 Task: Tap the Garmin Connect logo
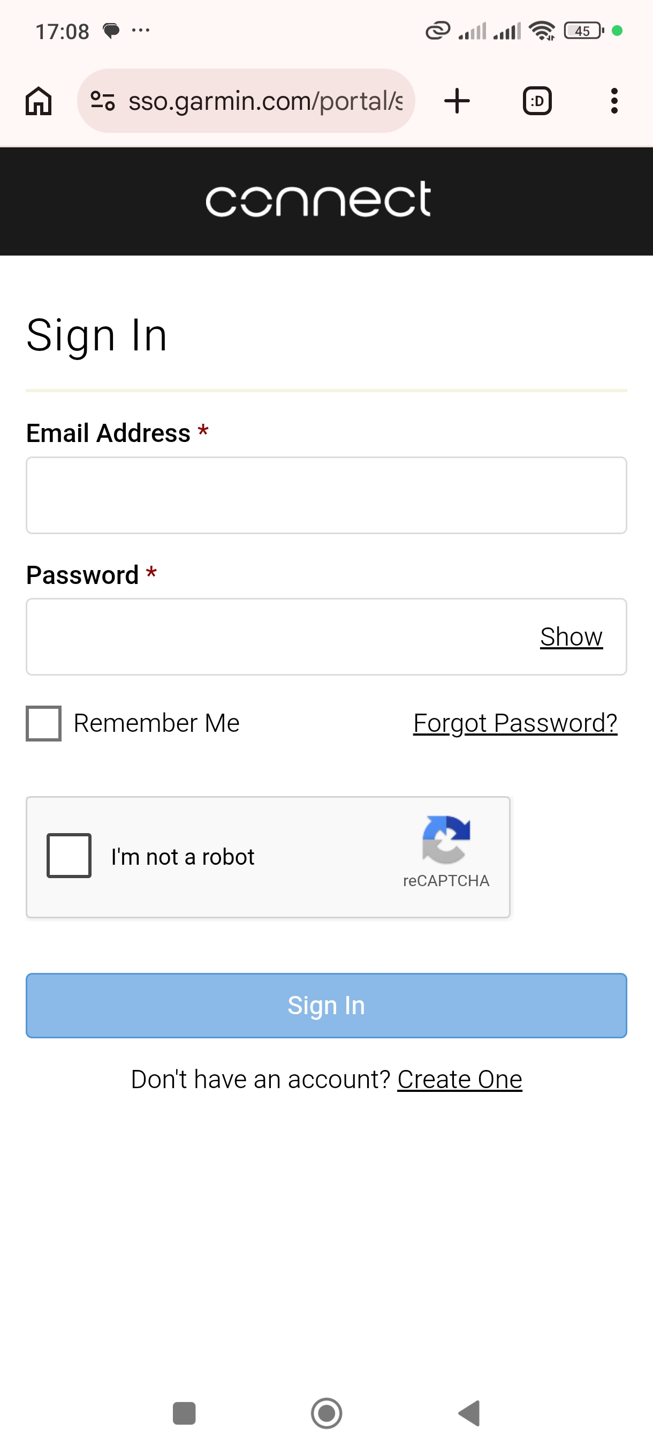(x=318, y=200)
